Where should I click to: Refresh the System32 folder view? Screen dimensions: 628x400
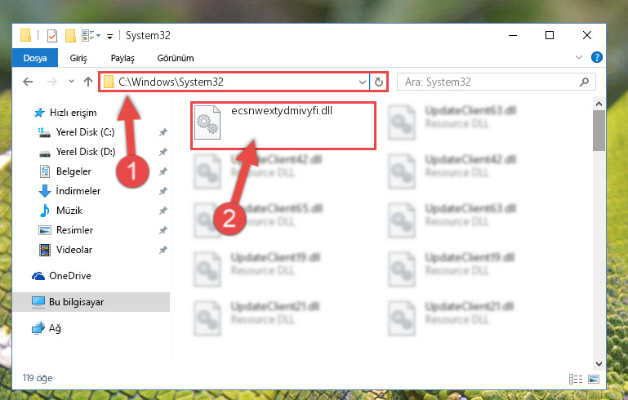(x=378, y=82)
